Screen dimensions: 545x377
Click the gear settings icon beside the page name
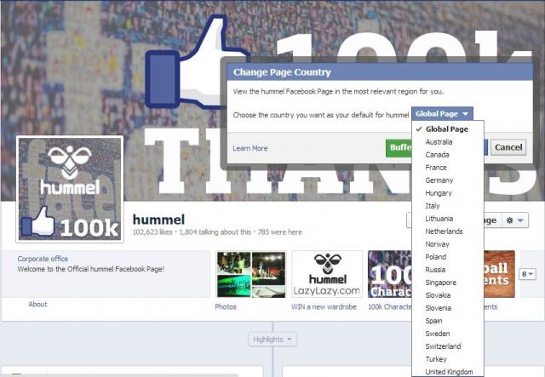[514, 220]
